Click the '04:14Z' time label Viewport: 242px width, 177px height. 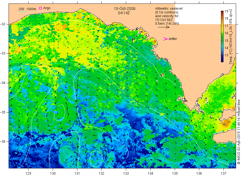pos(124,13)
